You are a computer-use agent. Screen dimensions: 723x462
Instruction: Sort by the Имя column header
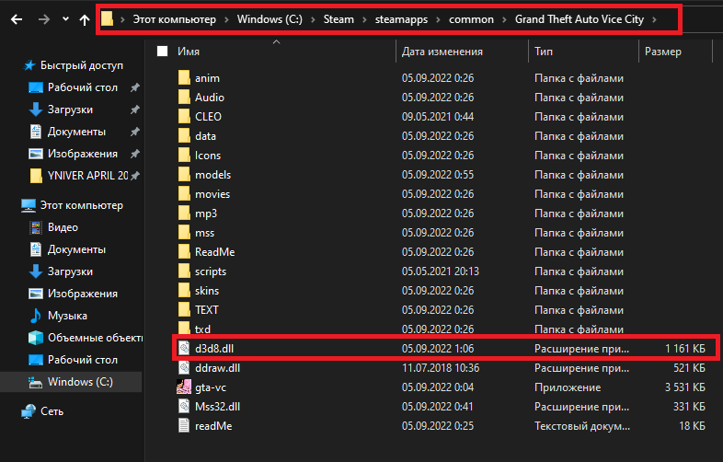click(189, 52)
